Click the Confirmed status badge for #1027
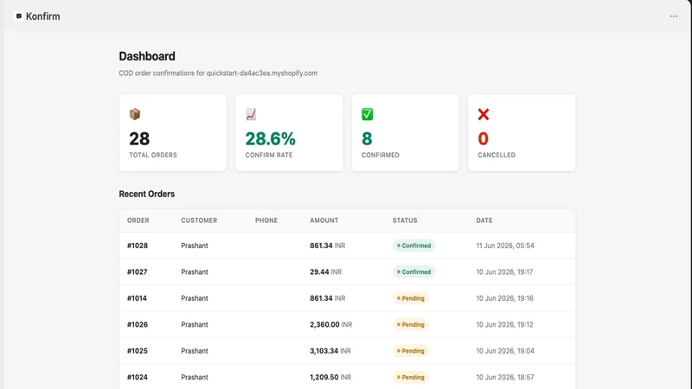 coord(414,272)
